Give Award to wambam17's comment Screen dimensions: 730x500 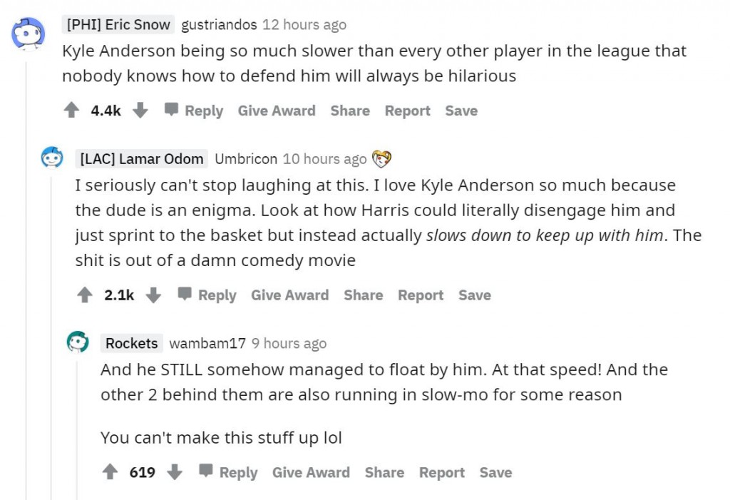(x=311, y=471)
